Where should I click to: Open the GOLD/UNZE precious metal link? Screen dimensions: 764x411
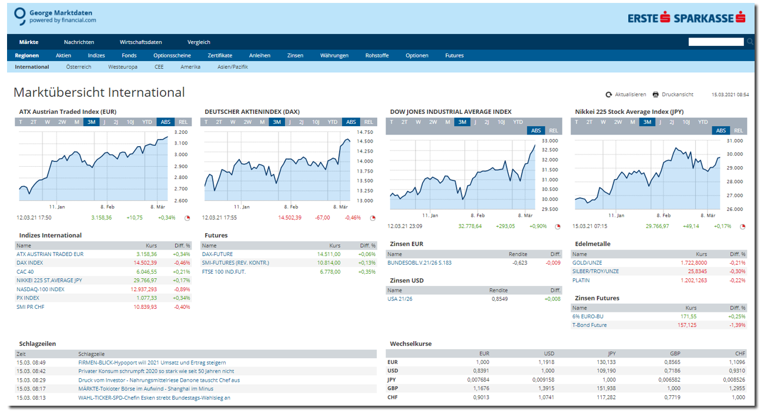587,263
